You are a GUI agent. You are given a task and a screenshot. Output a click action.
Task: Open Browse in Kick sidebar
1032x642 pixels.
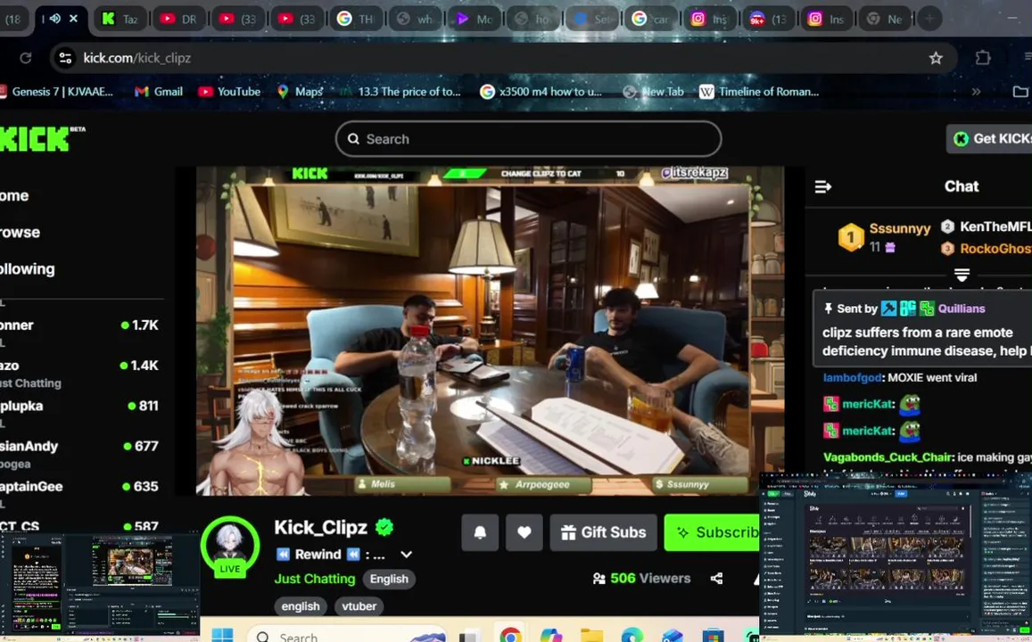click(20, 232)
